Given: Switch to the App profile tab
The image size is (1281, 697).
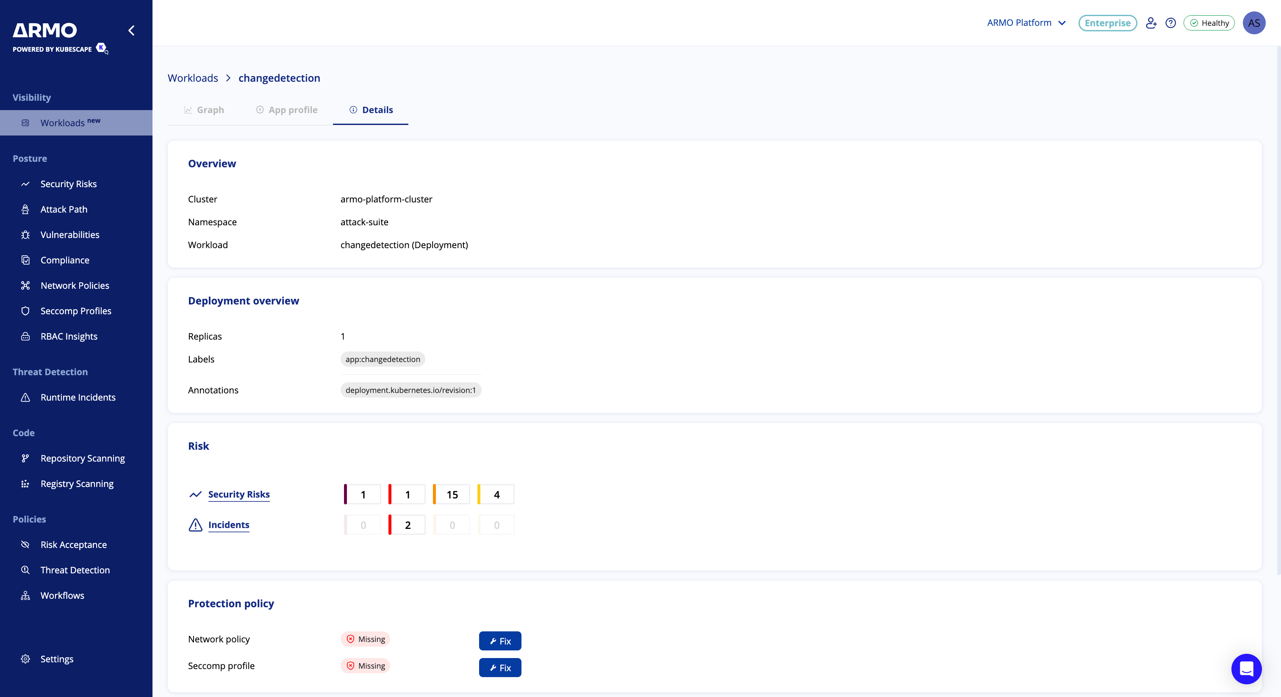Looking at the screenshot, I should pos(286,110).
